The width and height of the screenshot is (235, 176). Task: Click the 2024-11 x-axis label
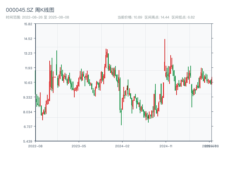coord(166,146)
